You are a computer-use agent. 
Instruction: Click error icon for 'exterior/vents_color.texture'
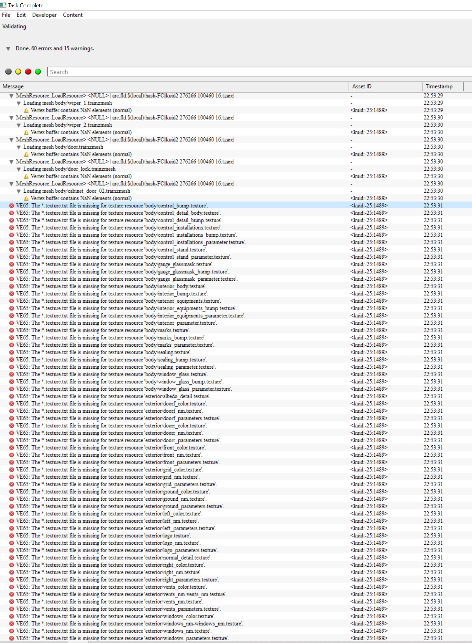pyautogui.click(x=12, y=587)
